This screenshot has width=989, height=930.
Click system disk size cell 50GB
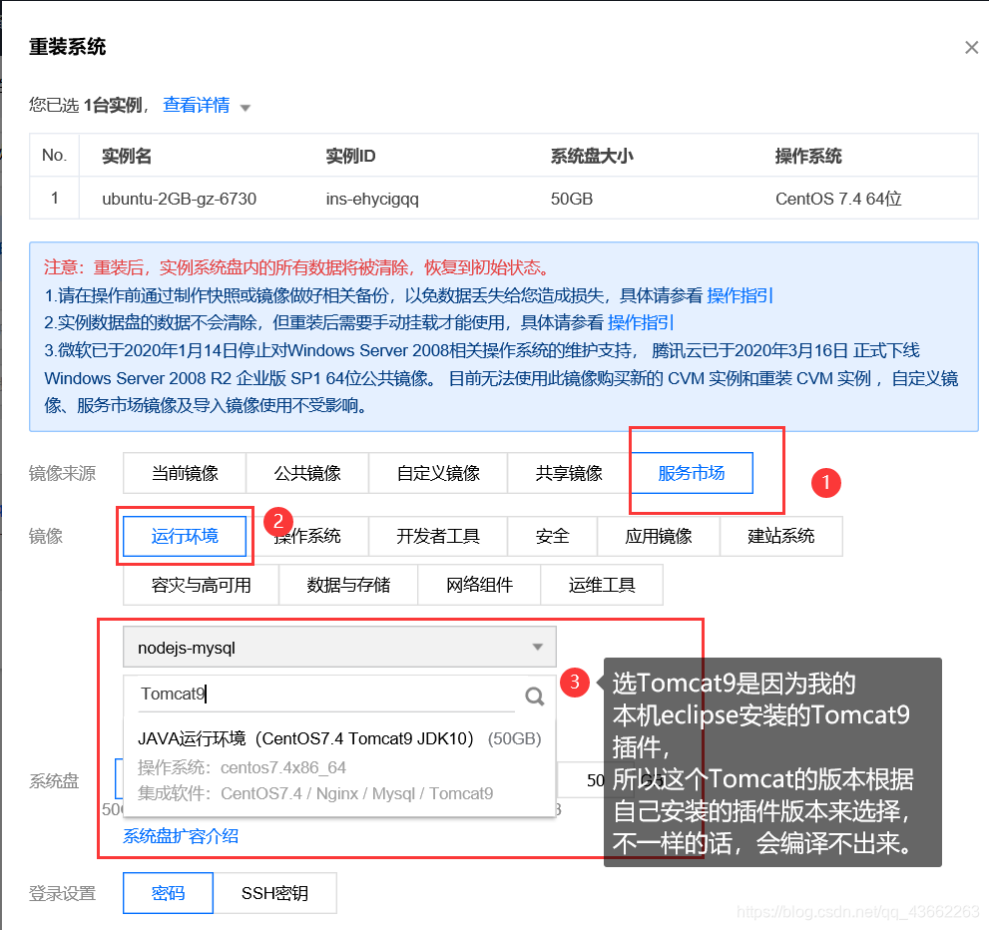[x=572, y=199]
